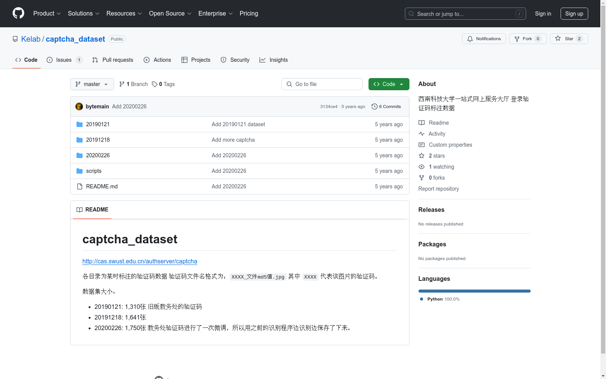
Task: Click the bytemain author name
Action: [x=97, y=106]
